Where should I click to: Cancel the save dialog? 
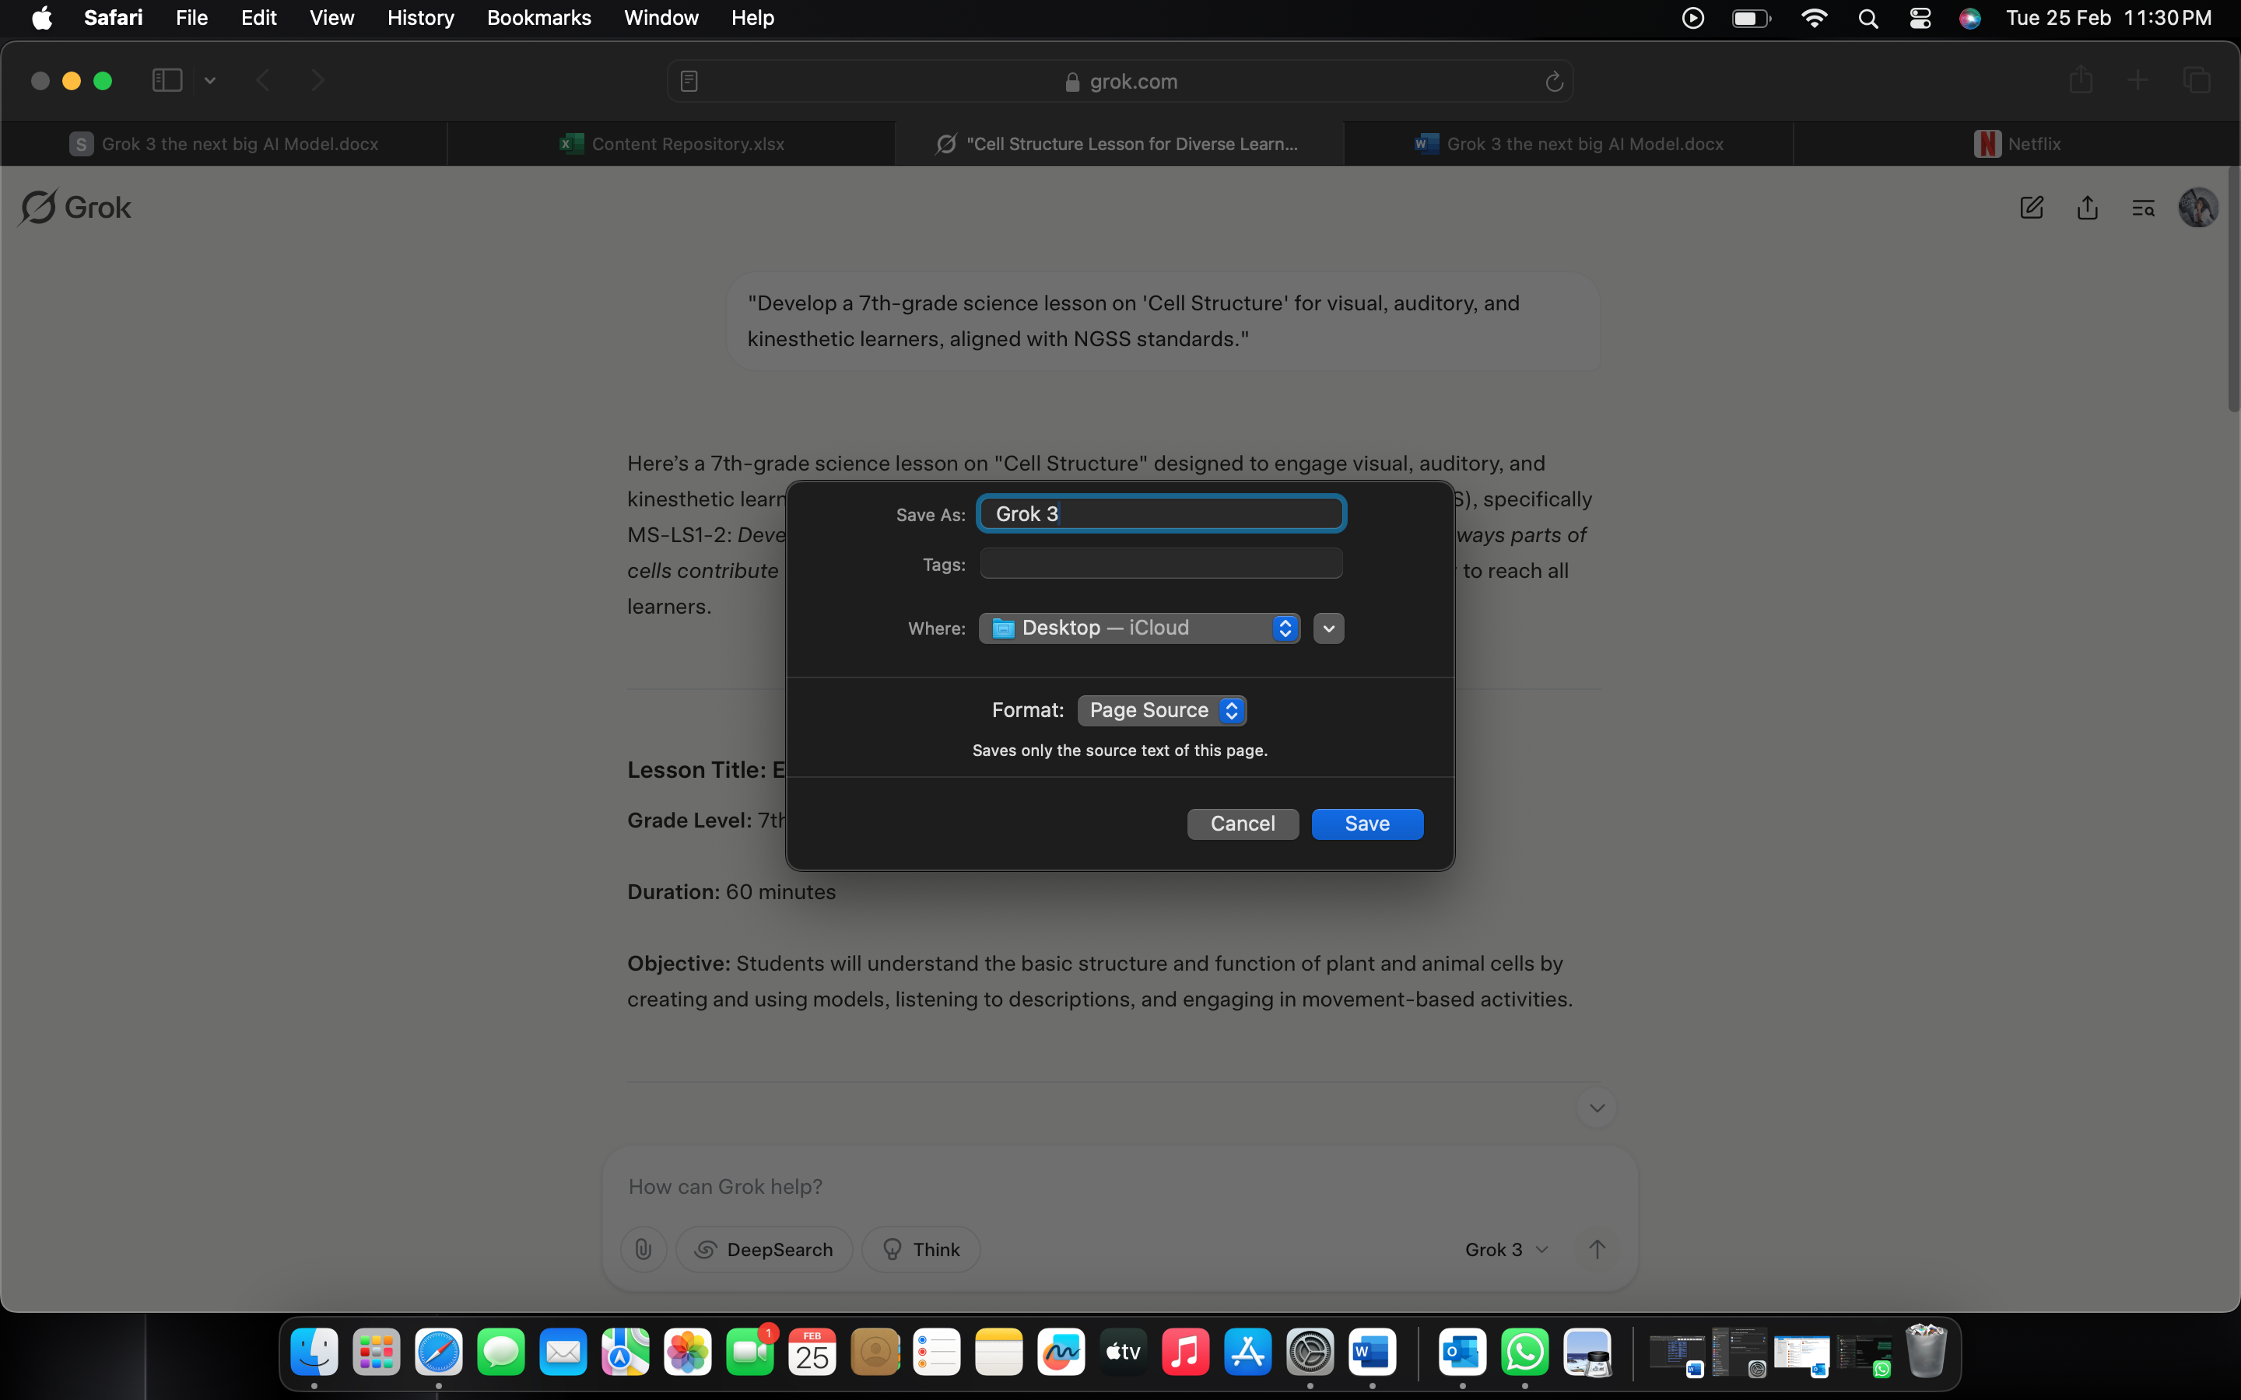(1242, 823)
